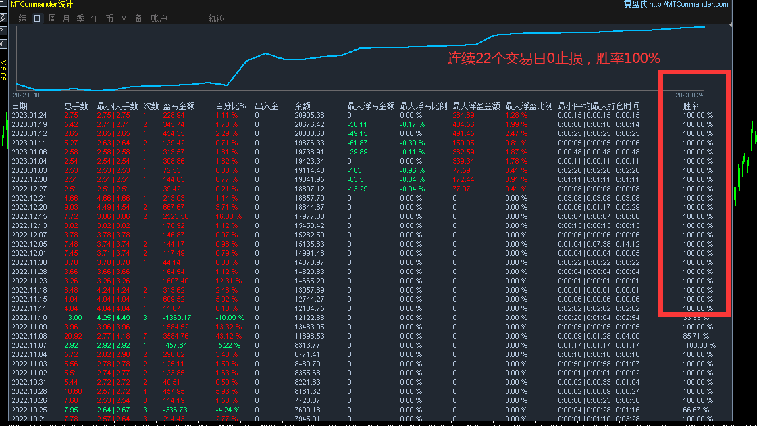Select the 2023.01.19 date row
Viewport: 757px width, 426px height.
tap(30, 124)
